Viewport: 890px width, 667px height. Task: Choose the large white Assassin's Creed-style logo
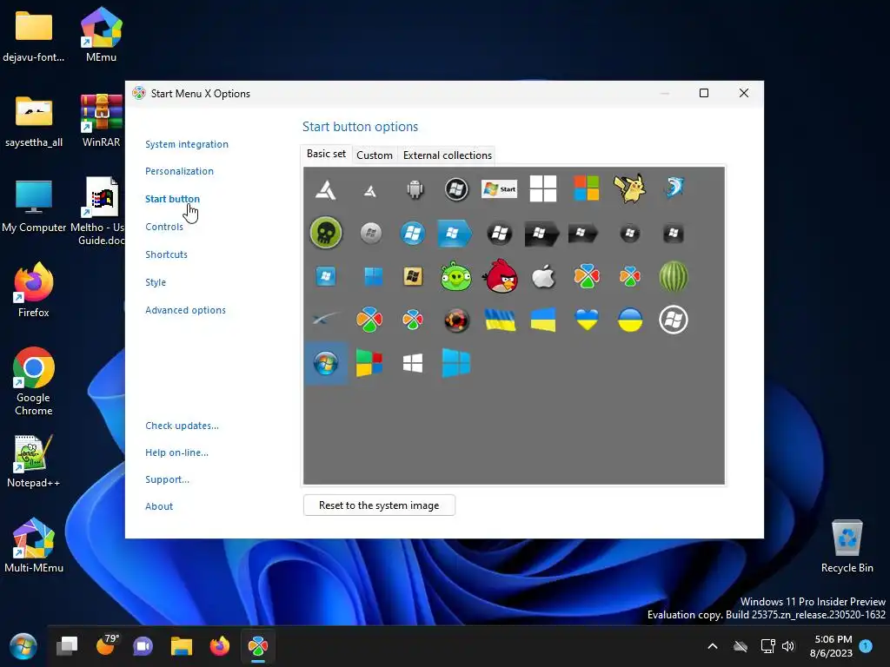pyautogui.click(x=326, y=189)
